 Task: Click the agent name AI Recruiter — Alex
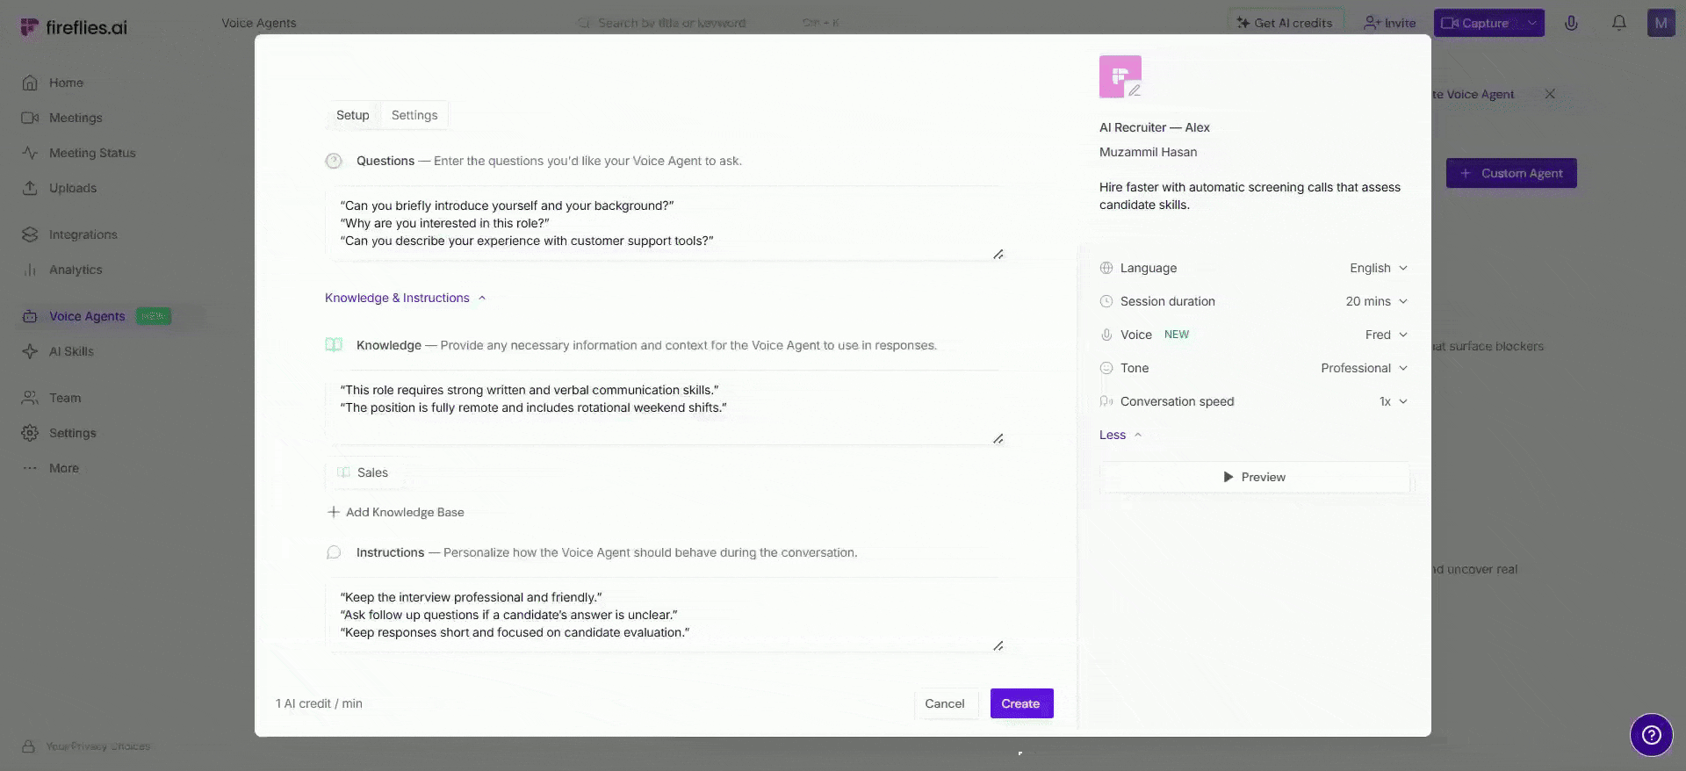coord(1154,127)
